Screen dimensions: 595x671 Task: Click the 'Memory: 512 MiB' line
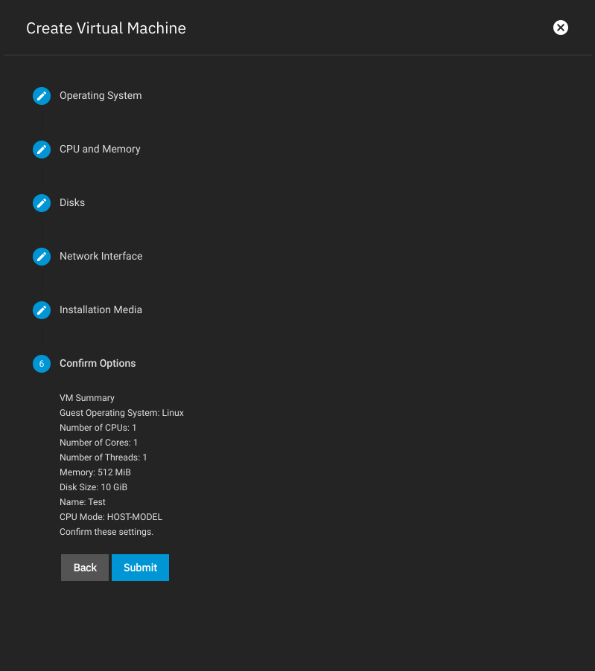pos(95,472)
